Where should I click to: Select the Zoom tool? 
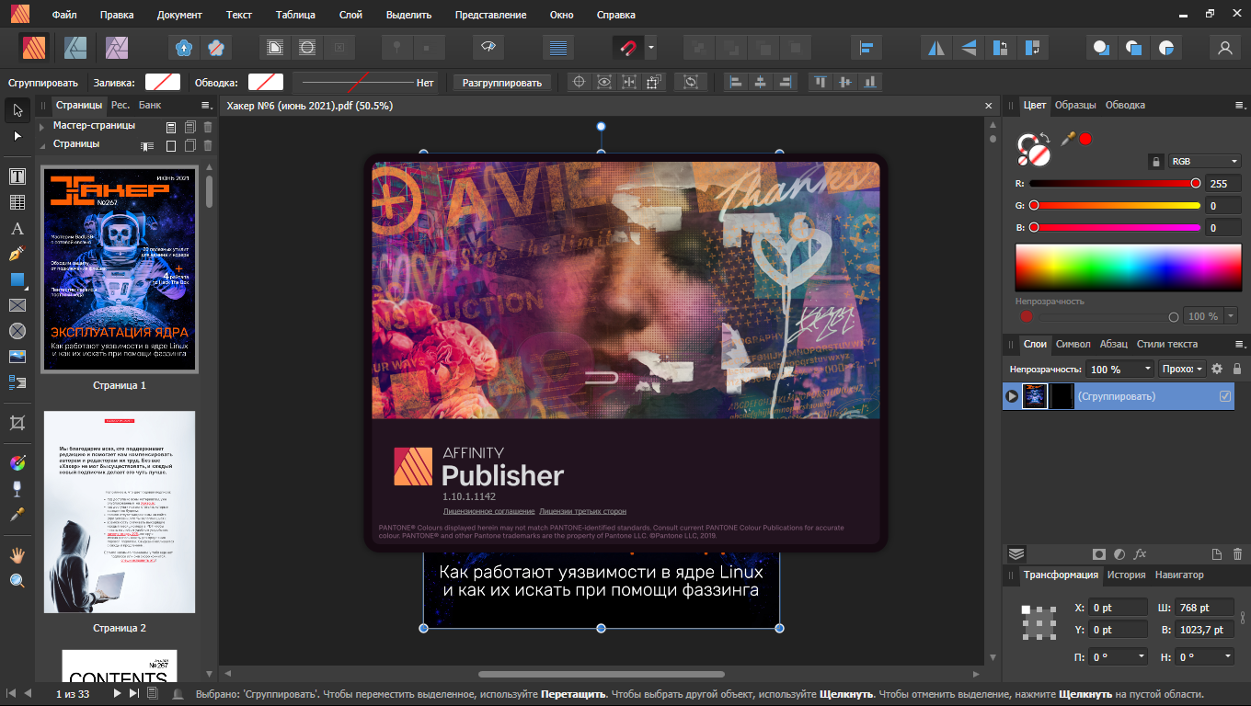coord(17,581)
